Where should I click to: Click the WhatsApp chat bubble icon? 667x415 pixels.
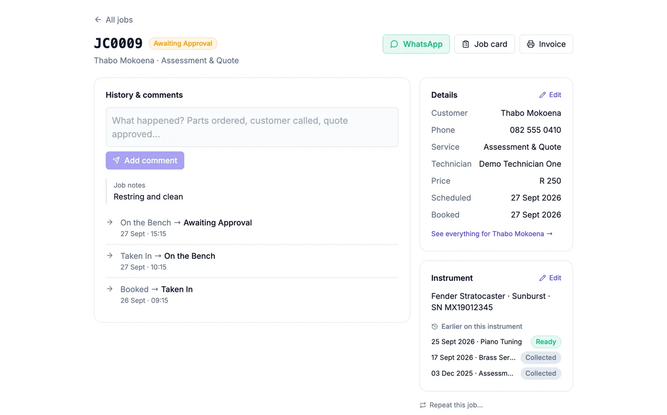pos(394,44)
